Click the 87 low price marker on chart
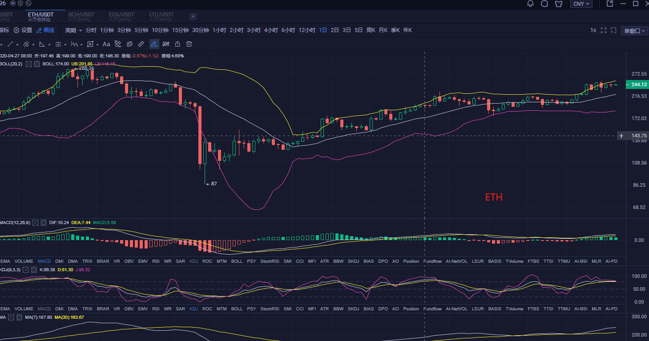 click(211, 184)
